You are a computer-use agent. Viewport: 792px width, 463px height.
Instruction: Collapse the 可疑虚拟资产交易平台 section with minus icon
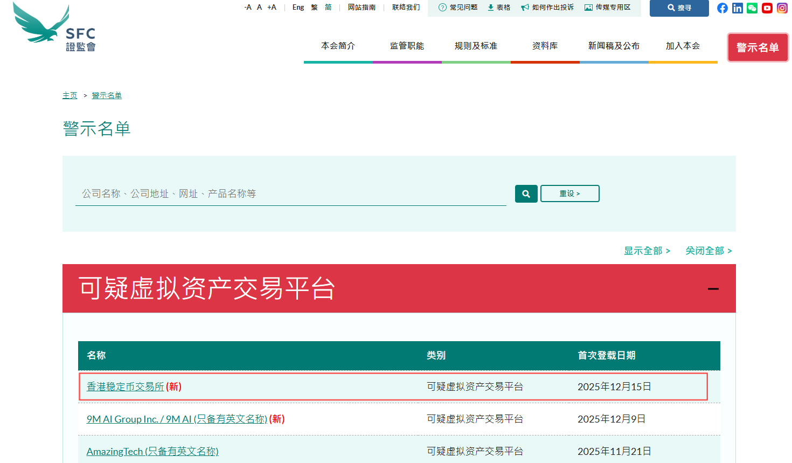[x=713, y=289]
